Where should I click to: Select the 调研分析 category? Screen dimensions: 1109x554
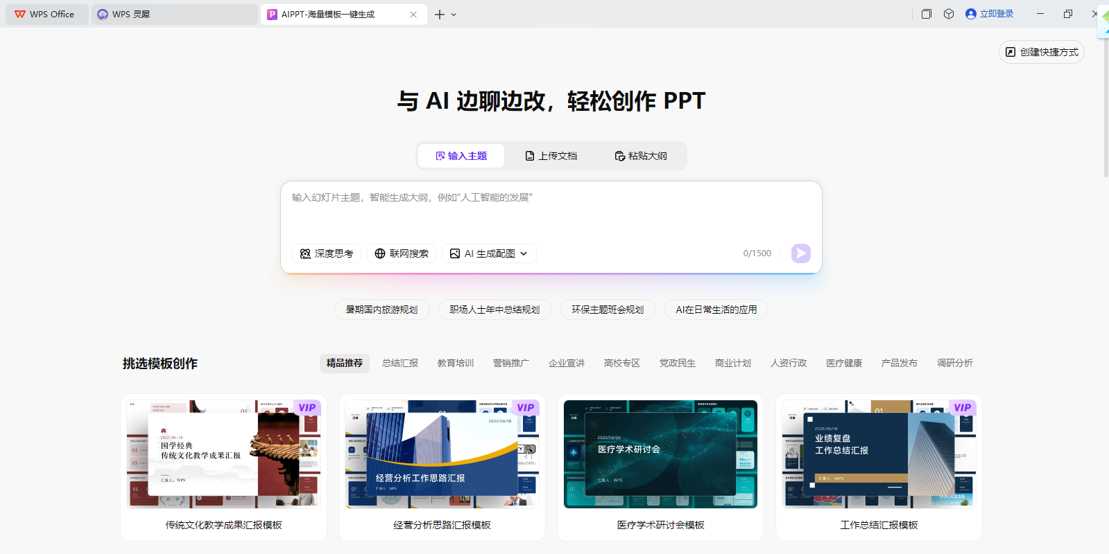click(x=955, y=363)
